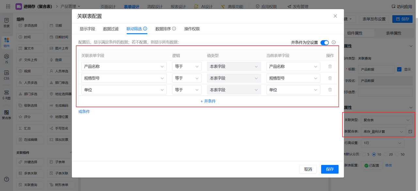Screen dimensions: 418x191
Task: Select 20 rows per page radio
Action: (386, 154)
